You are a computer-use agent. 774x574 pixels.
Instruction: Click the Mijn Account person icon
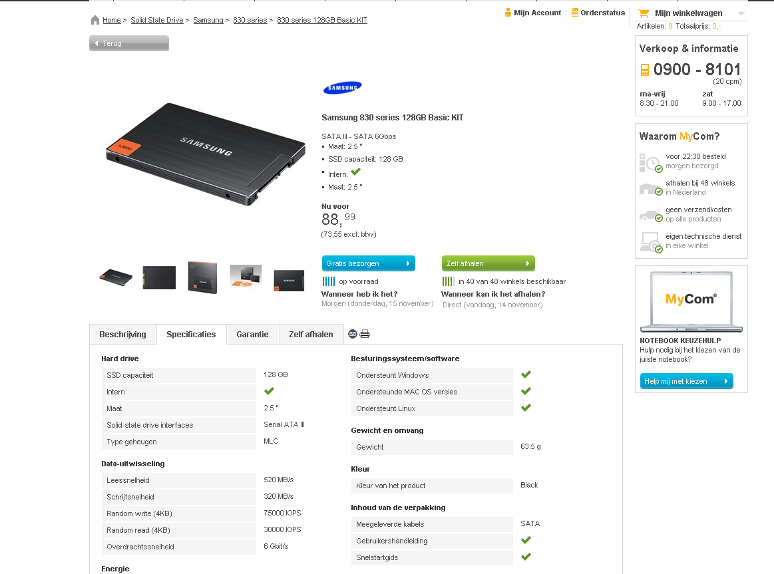(508, 13)
